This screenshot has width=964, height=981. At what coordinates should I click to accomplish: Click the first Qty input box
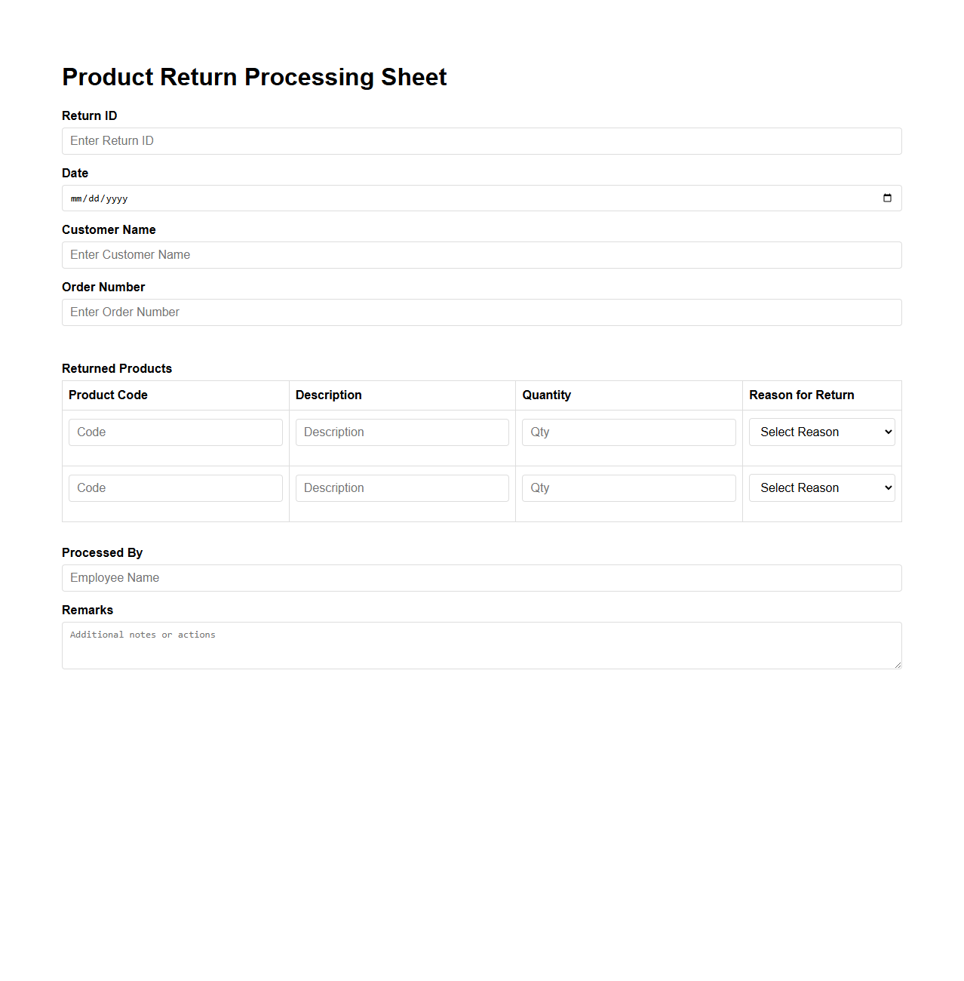tap(628, 432)
